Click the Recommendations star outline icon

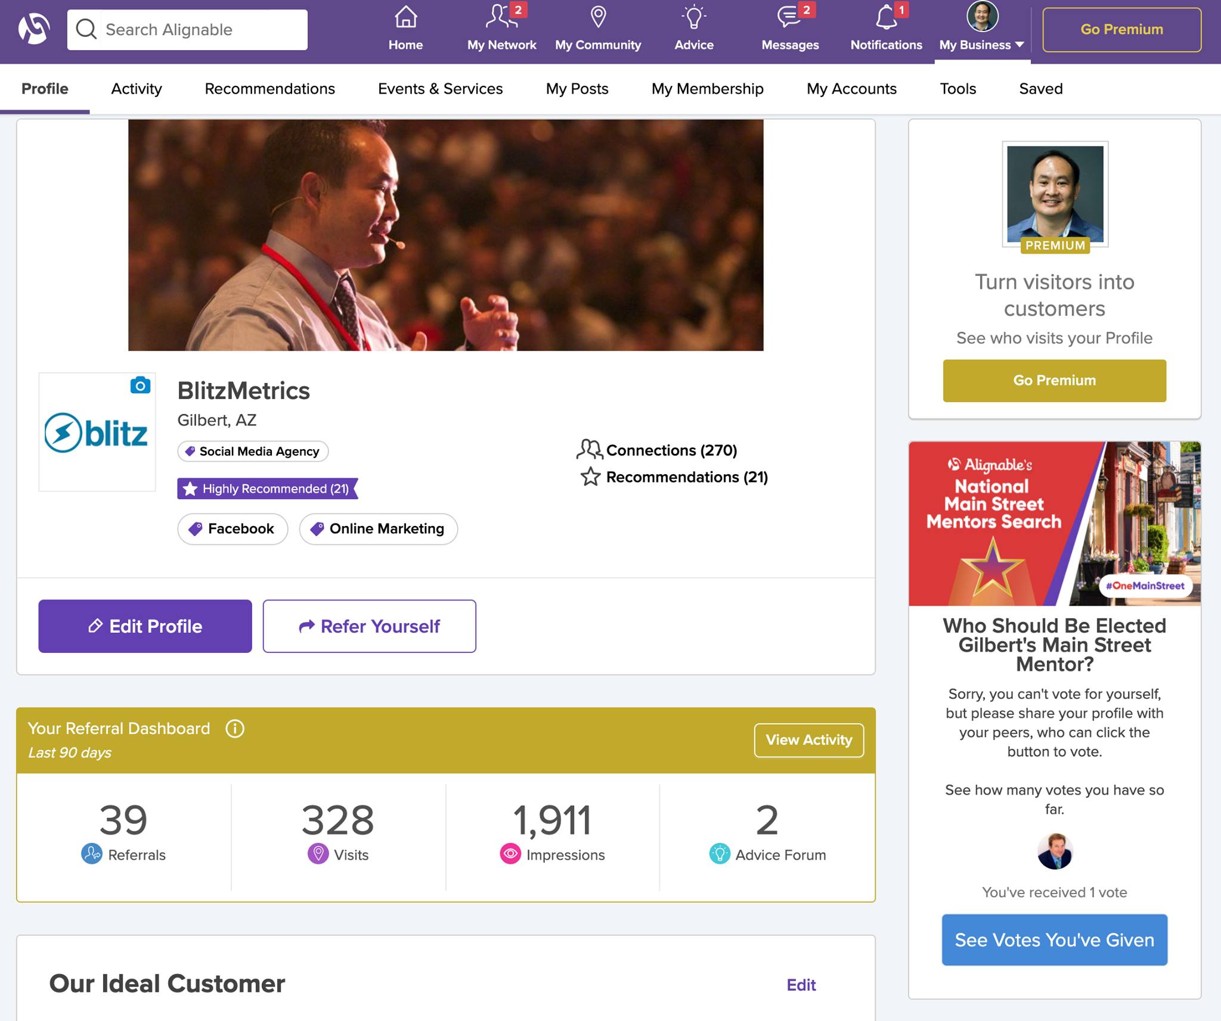[590, 477]
